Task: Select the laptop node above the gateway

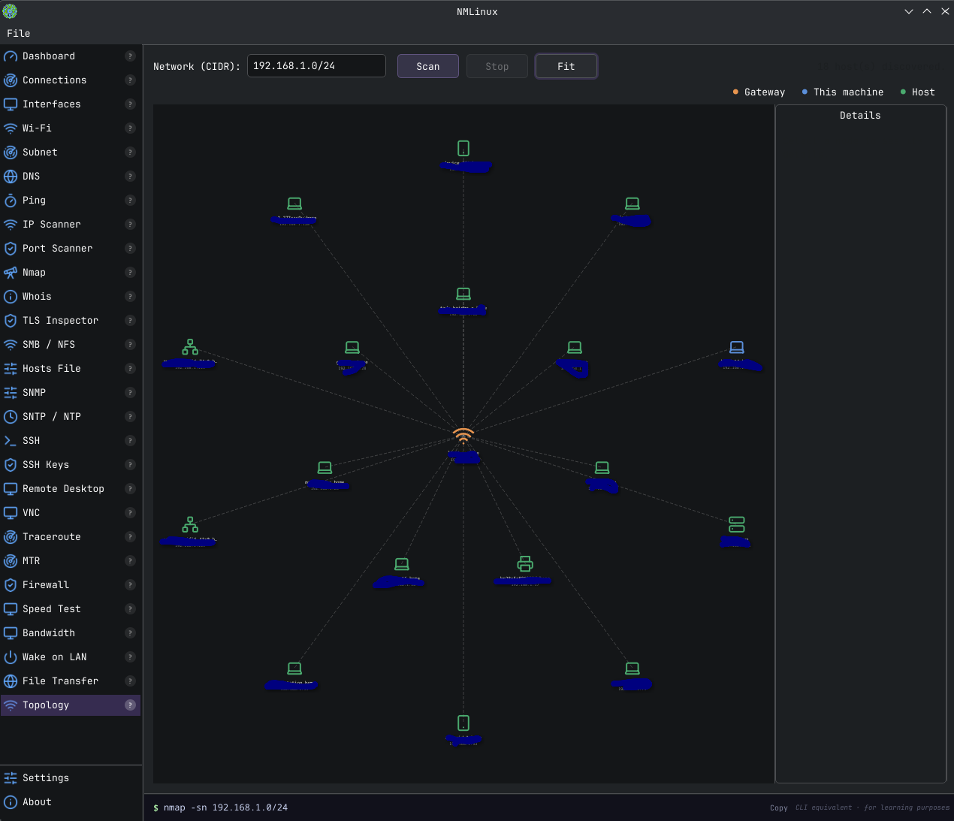Action: click(x=463, y=294)
